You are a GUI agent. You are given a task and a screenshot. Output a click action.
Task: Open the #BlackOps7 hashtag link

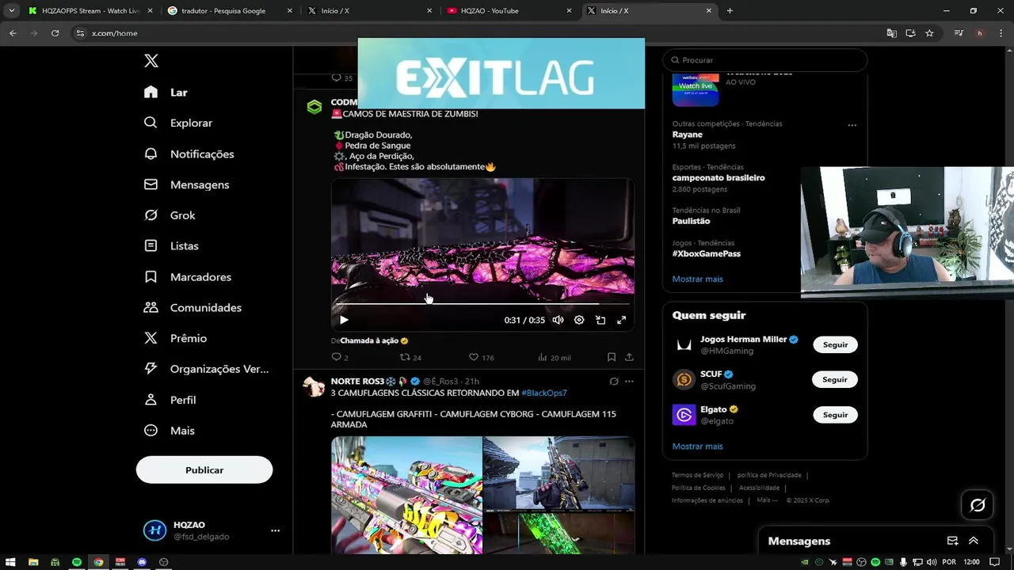544,393
